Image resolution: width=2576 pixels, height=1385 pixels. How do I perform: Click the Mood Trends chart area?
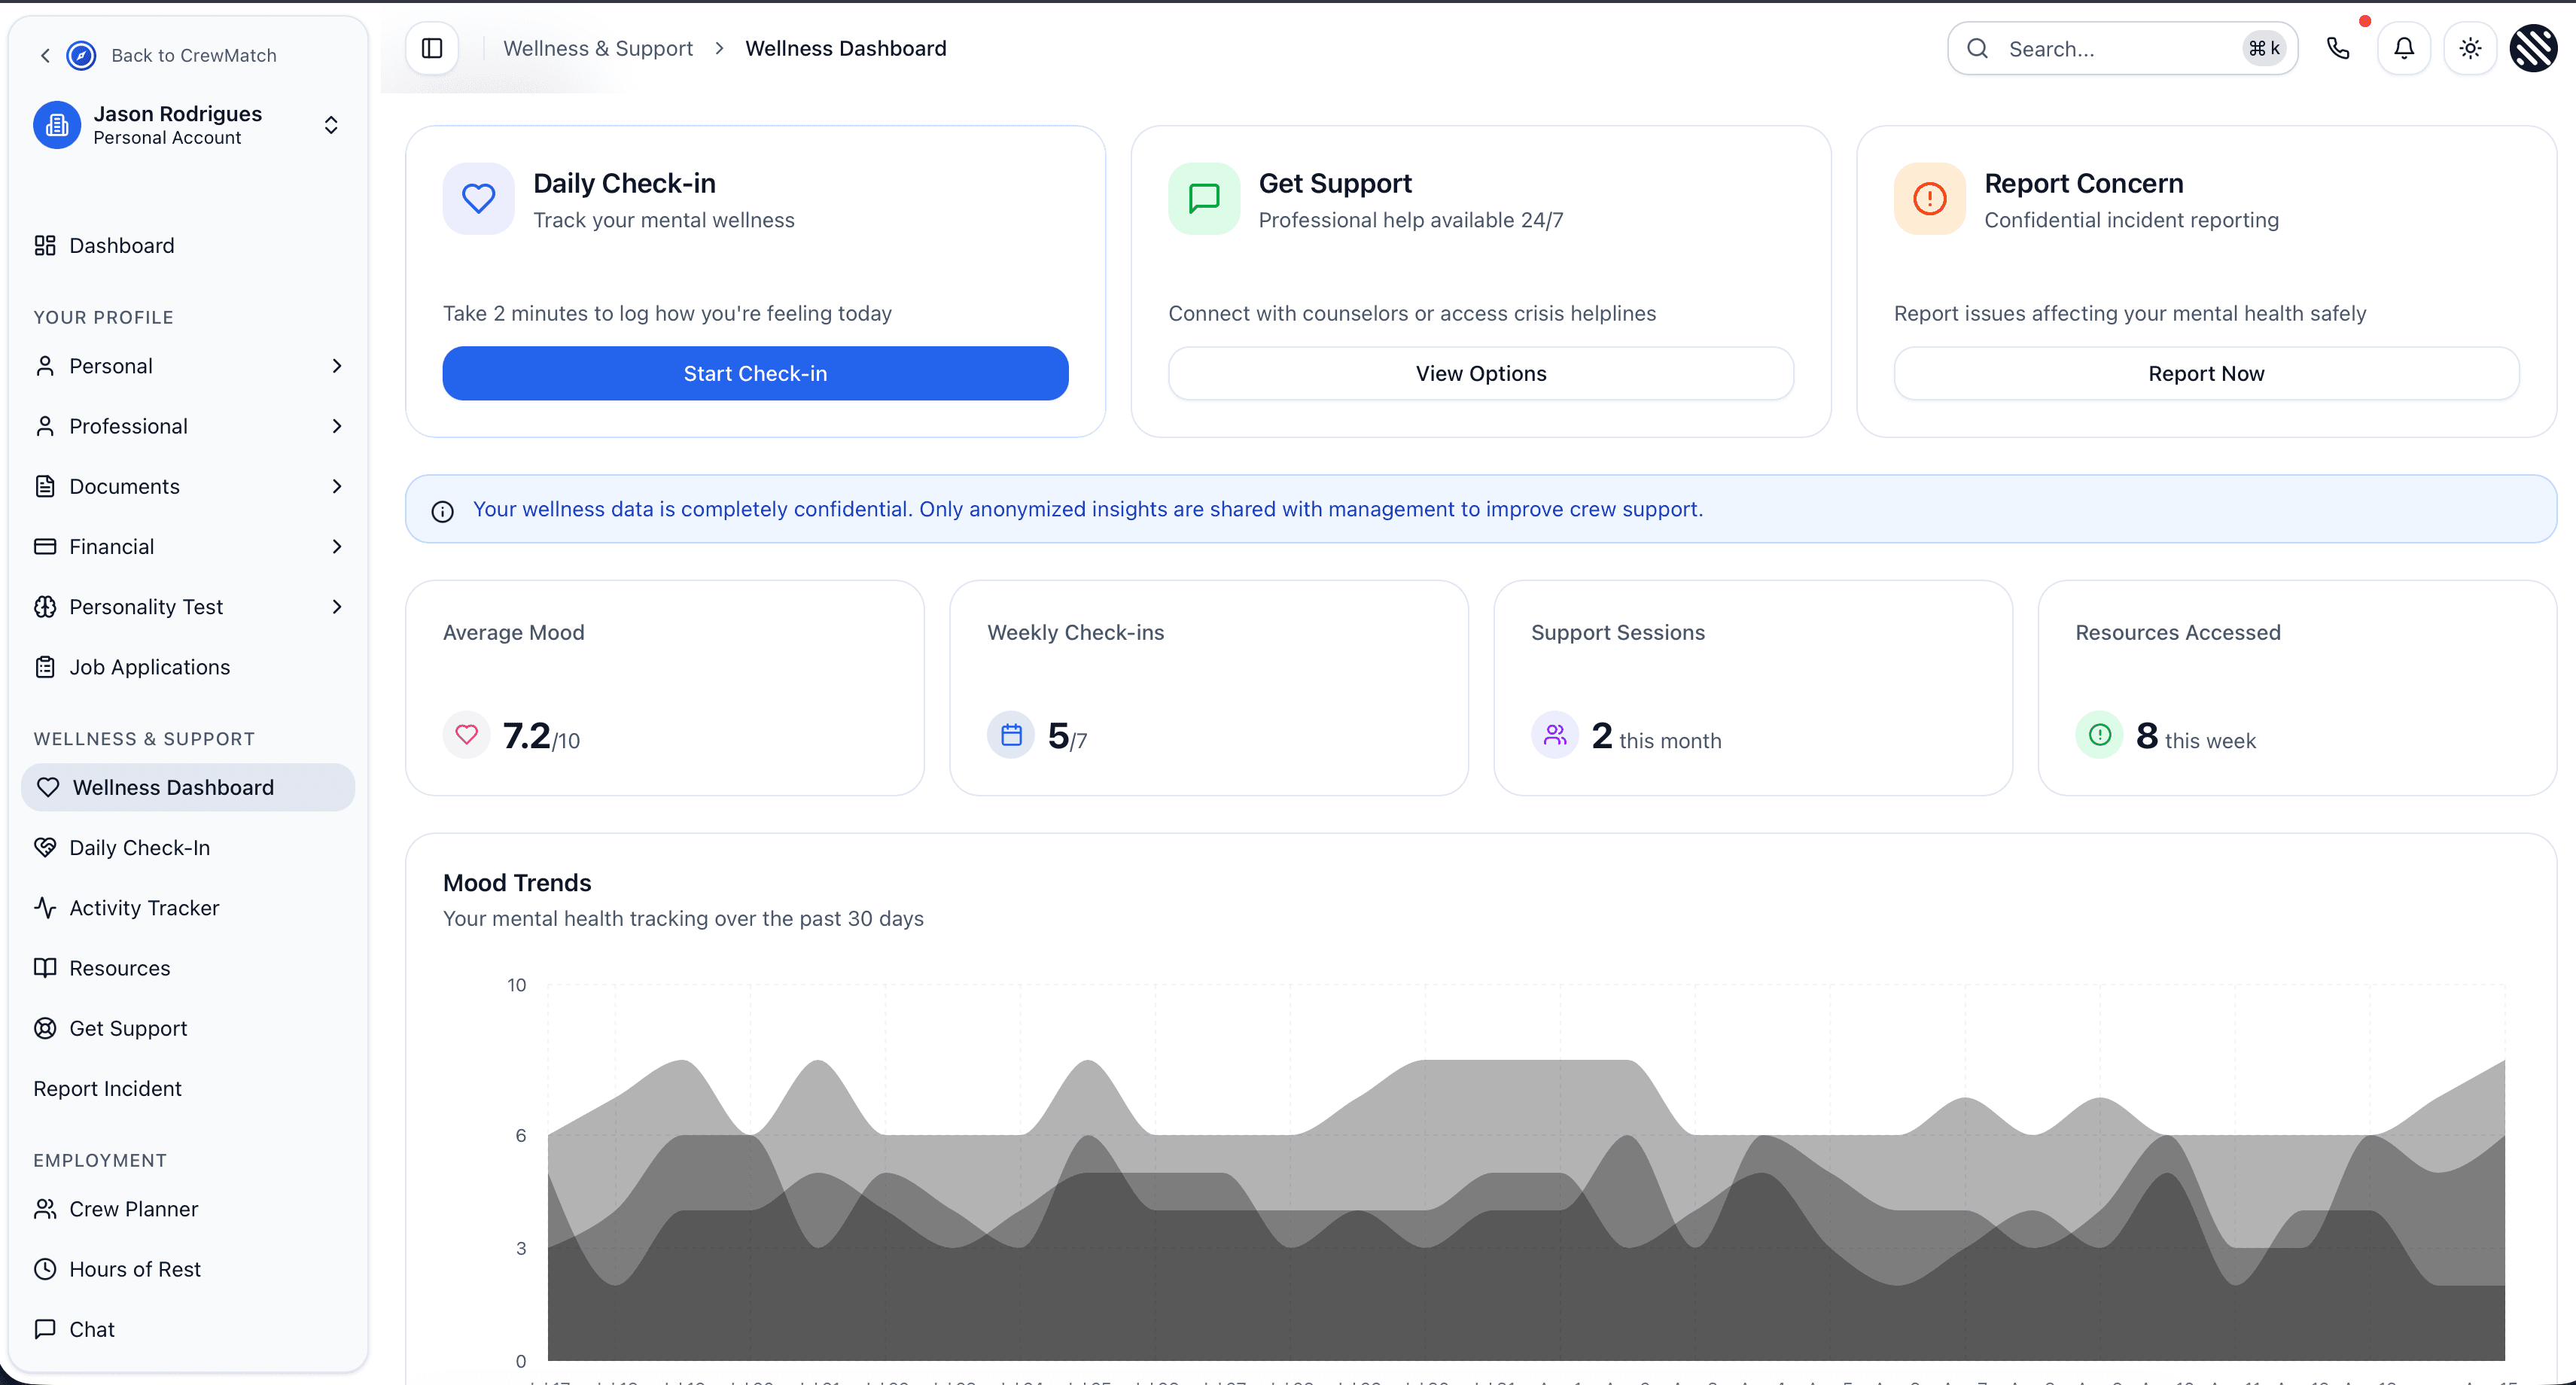pos(1525,1200)
